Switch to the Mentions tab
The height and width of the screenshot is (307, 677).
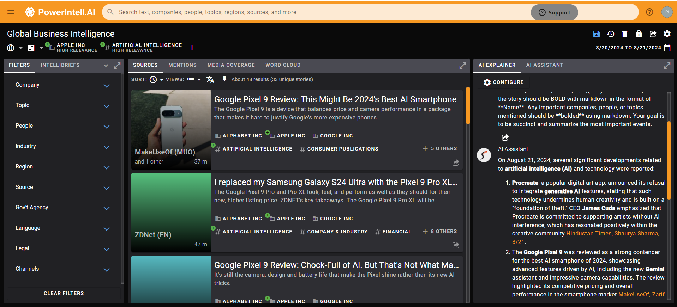[x=182, y=65]
